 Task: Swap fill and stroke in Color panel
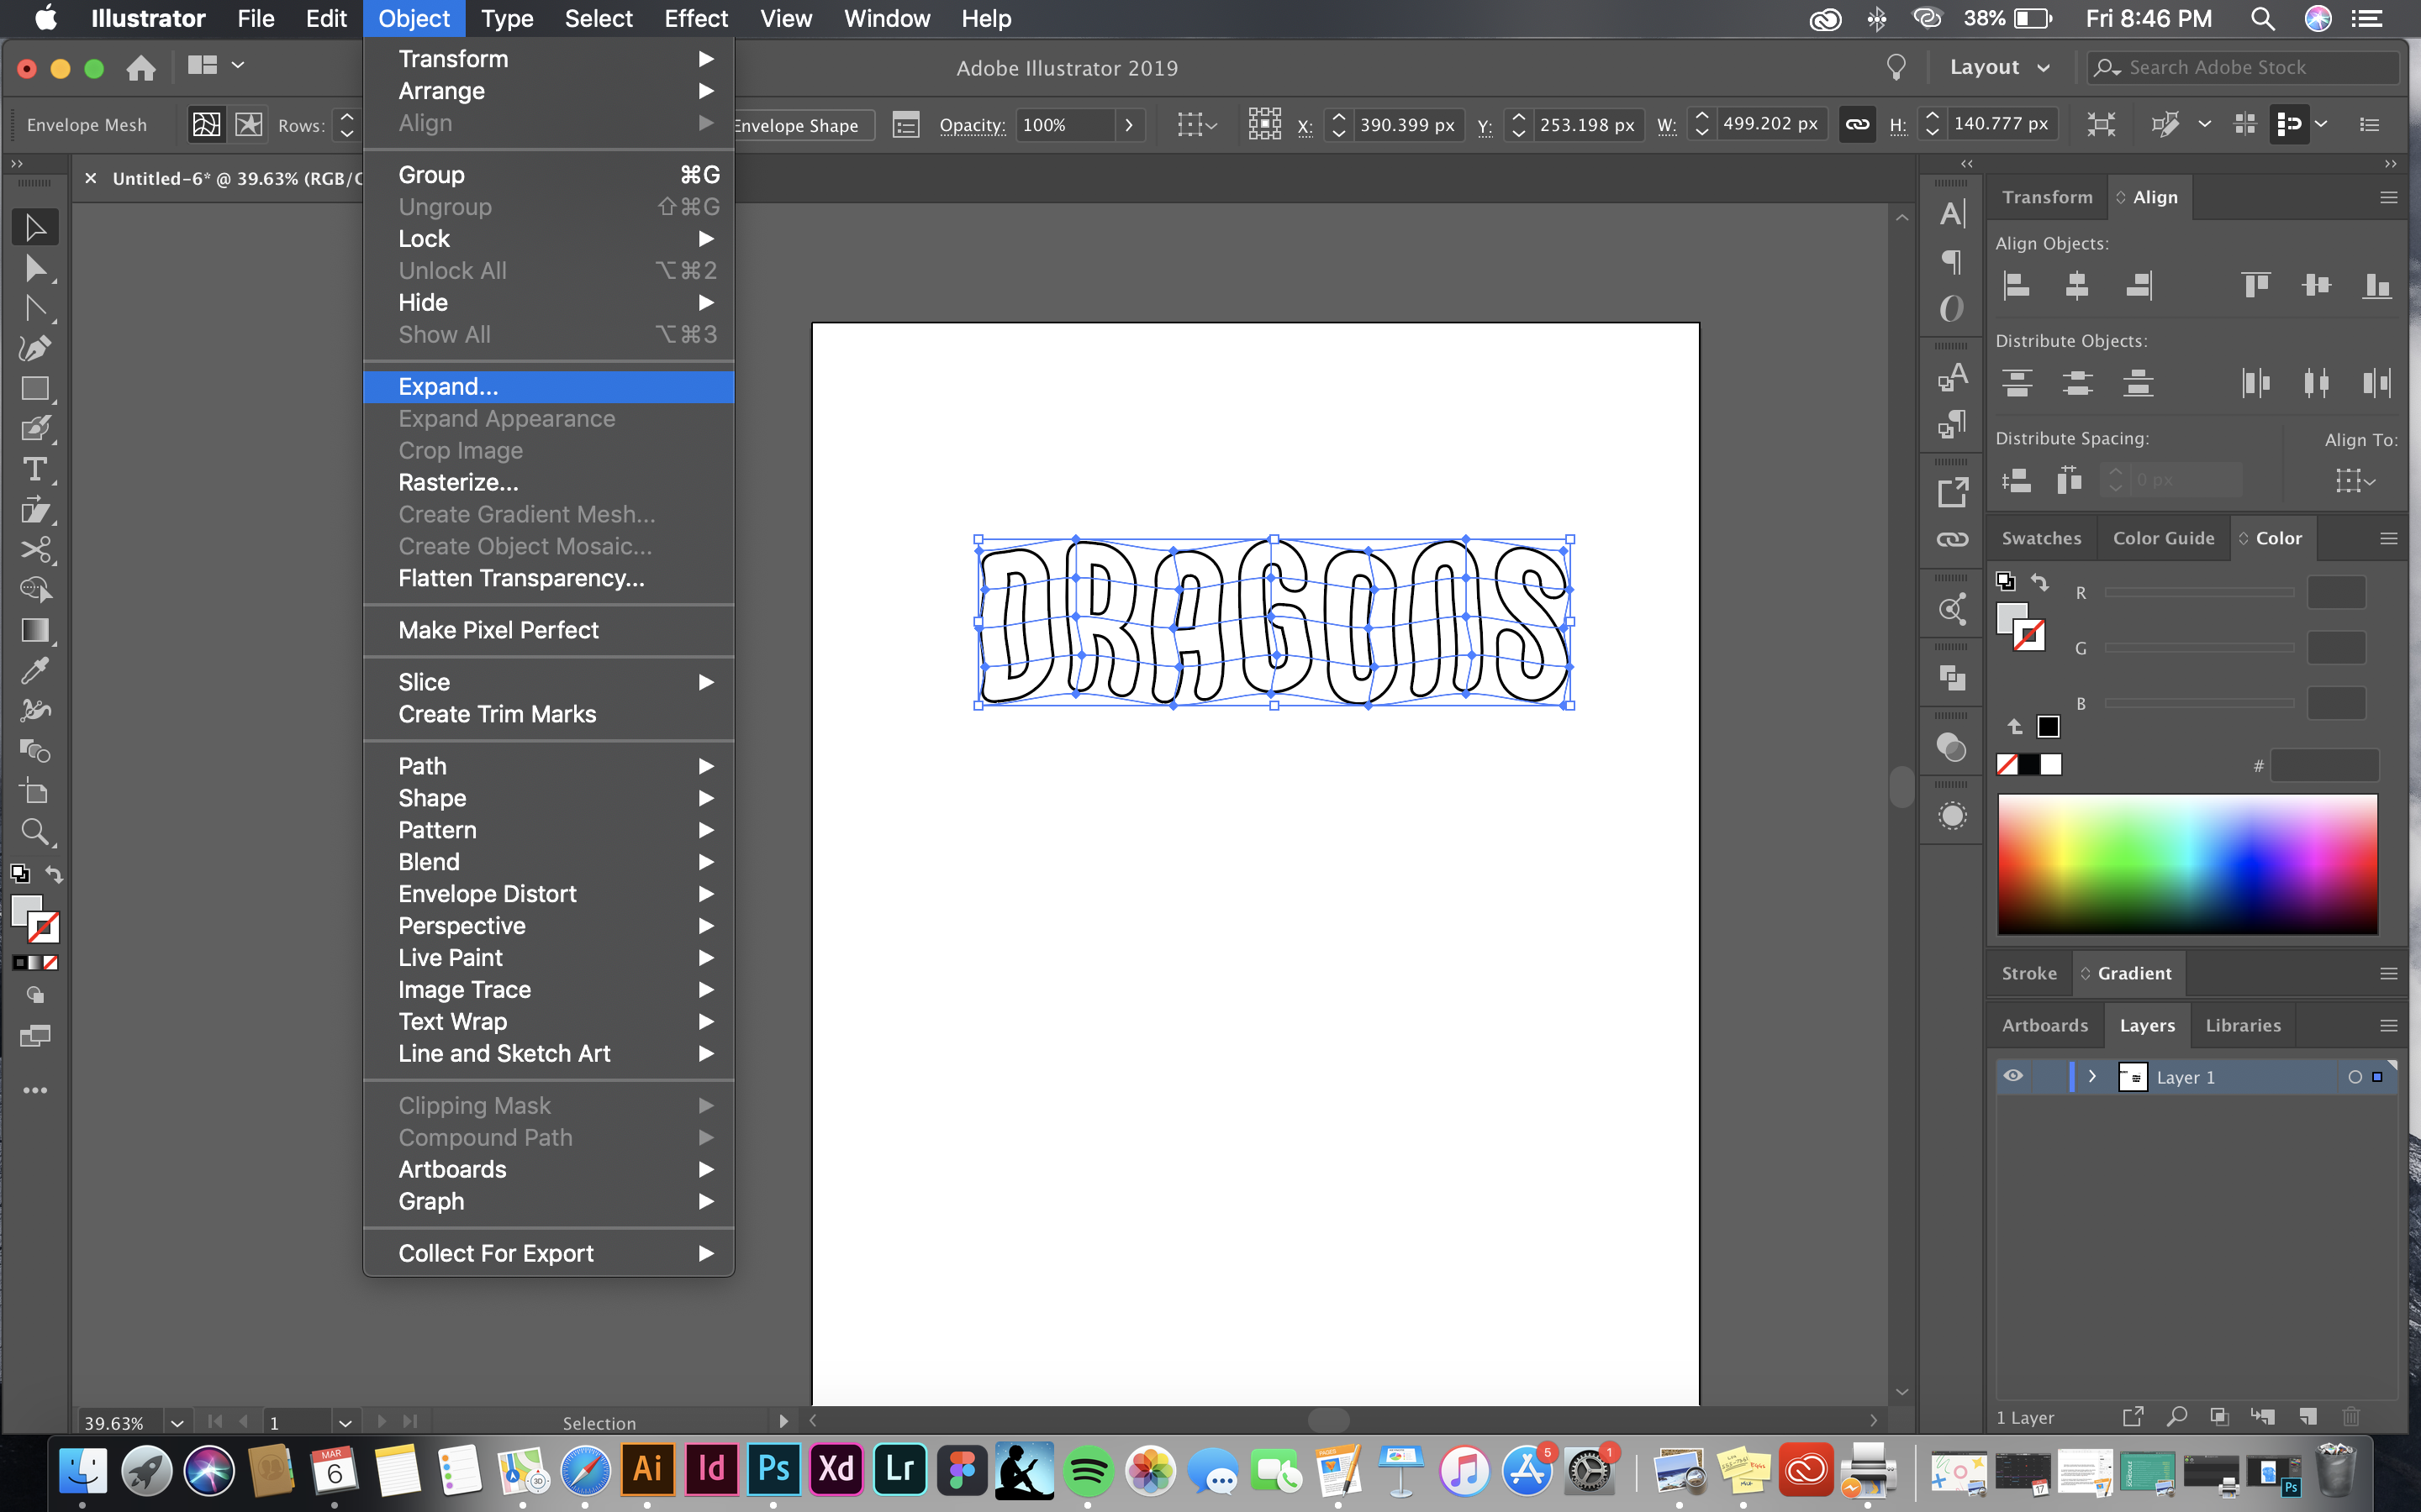(2040, 583)
